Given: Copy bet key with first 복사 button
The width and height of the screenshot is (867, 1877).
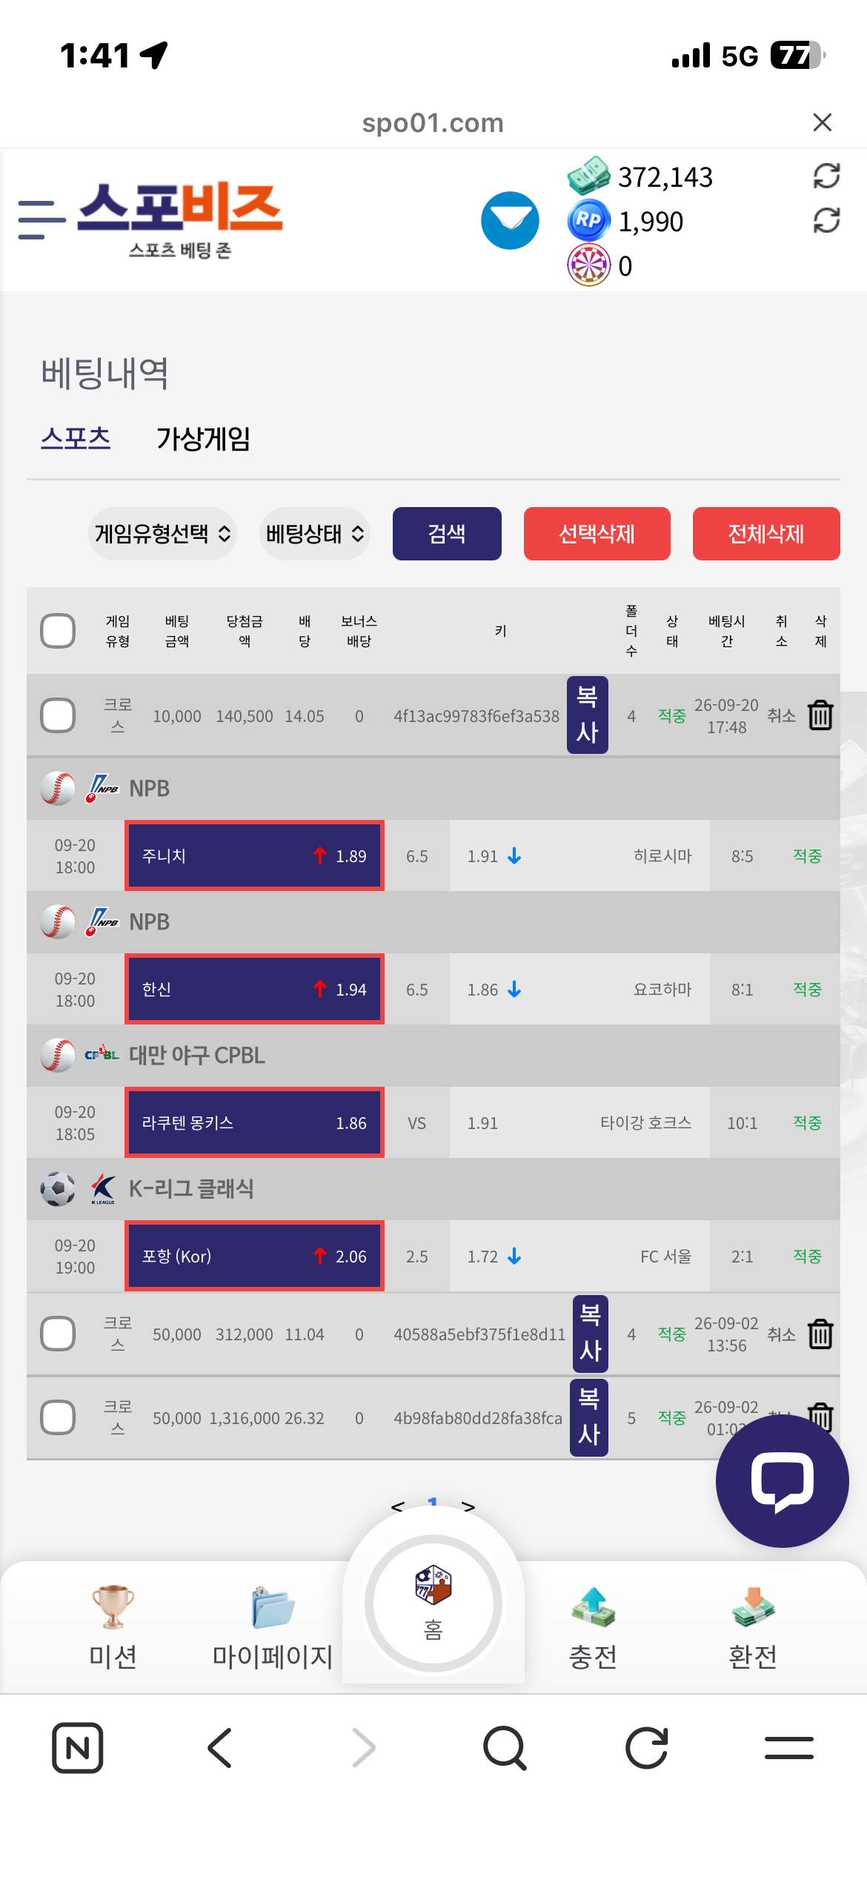Looking at the screenshot, I should (588, 715).
